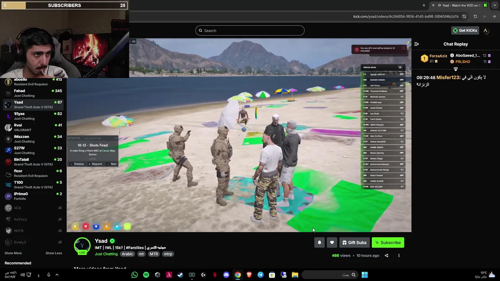Close the Ysad VOD tab
Viewport: 500px width, 281px height.
click(x=433, y=5)
